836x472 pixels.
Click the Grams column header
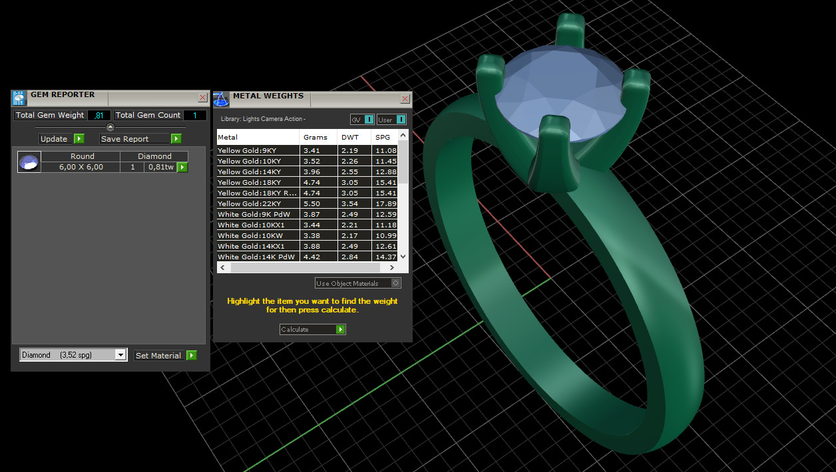click(318, 137)
